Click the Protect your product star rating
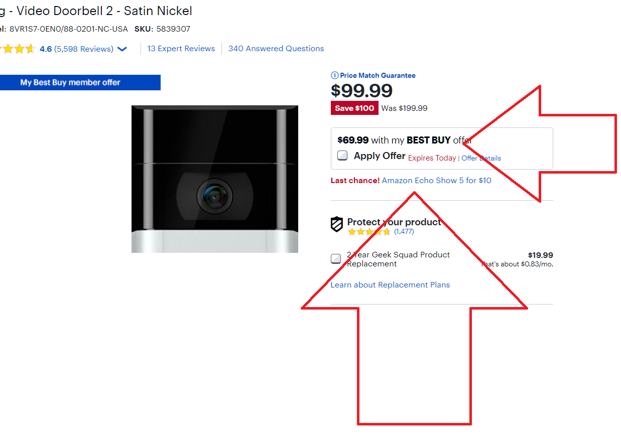Image resolution: width=621 pixels, height=438 pixels. point(369,232)
